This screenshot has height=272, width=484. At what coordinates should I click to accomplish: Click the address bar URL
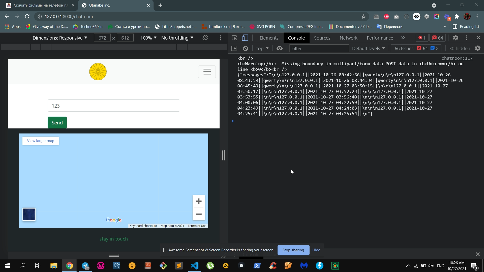tap(69, 17)
